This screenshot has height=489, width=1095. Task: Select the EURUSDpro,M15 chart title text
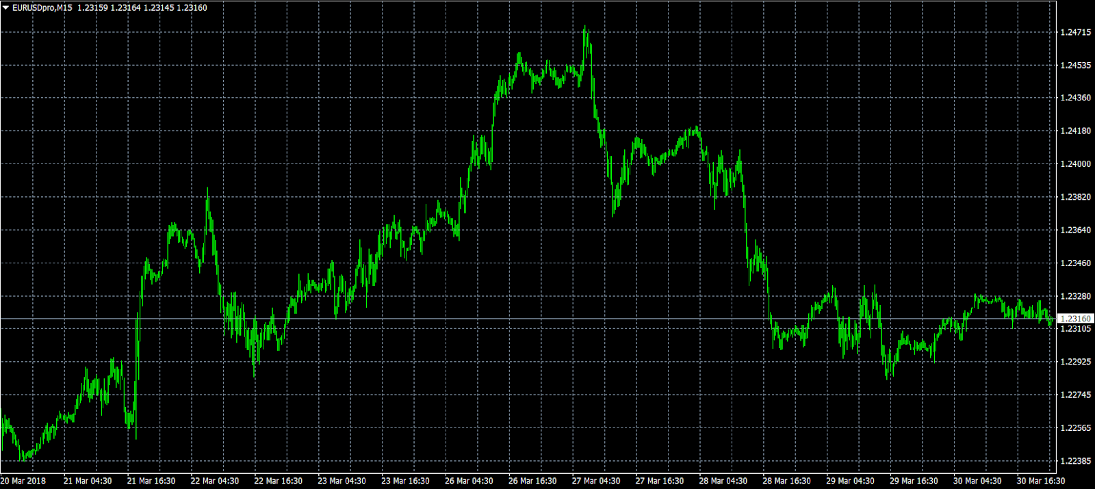click(42, 8)
